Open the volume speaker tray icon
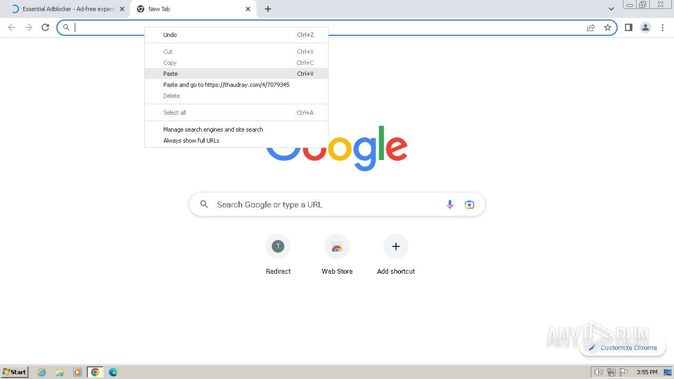The image size is (674, 379). pos(598,372)
